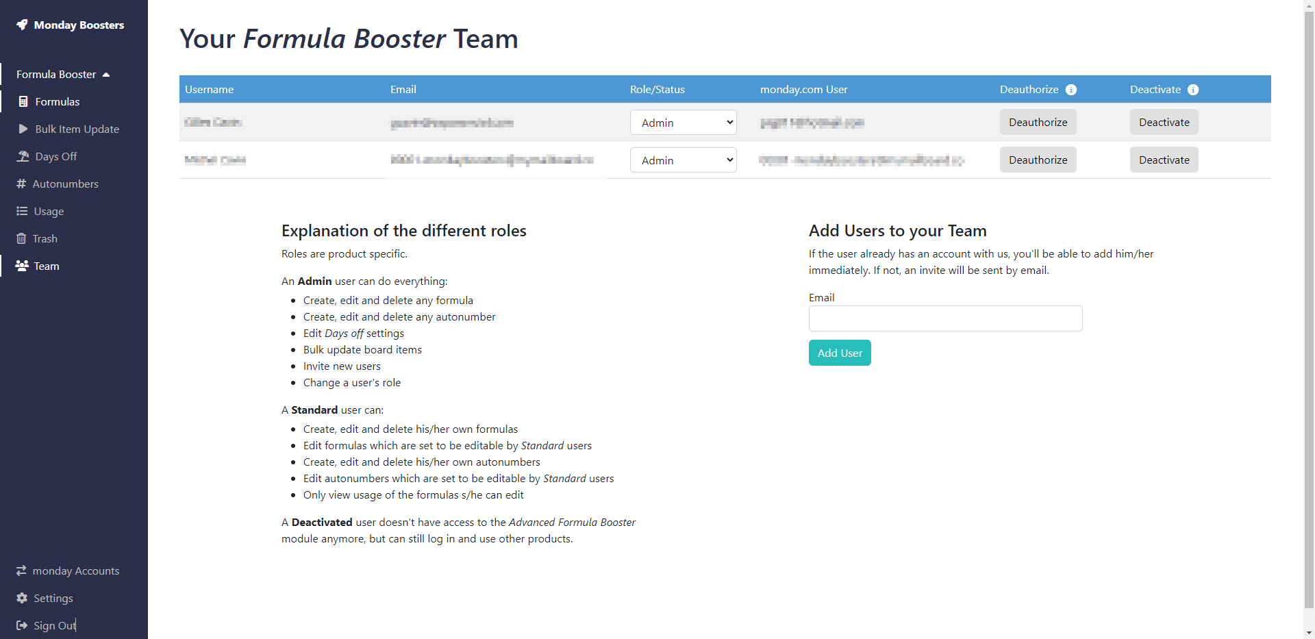
Task: Click the monday Accounts swap-arrows icon
Action: [21, 571]
